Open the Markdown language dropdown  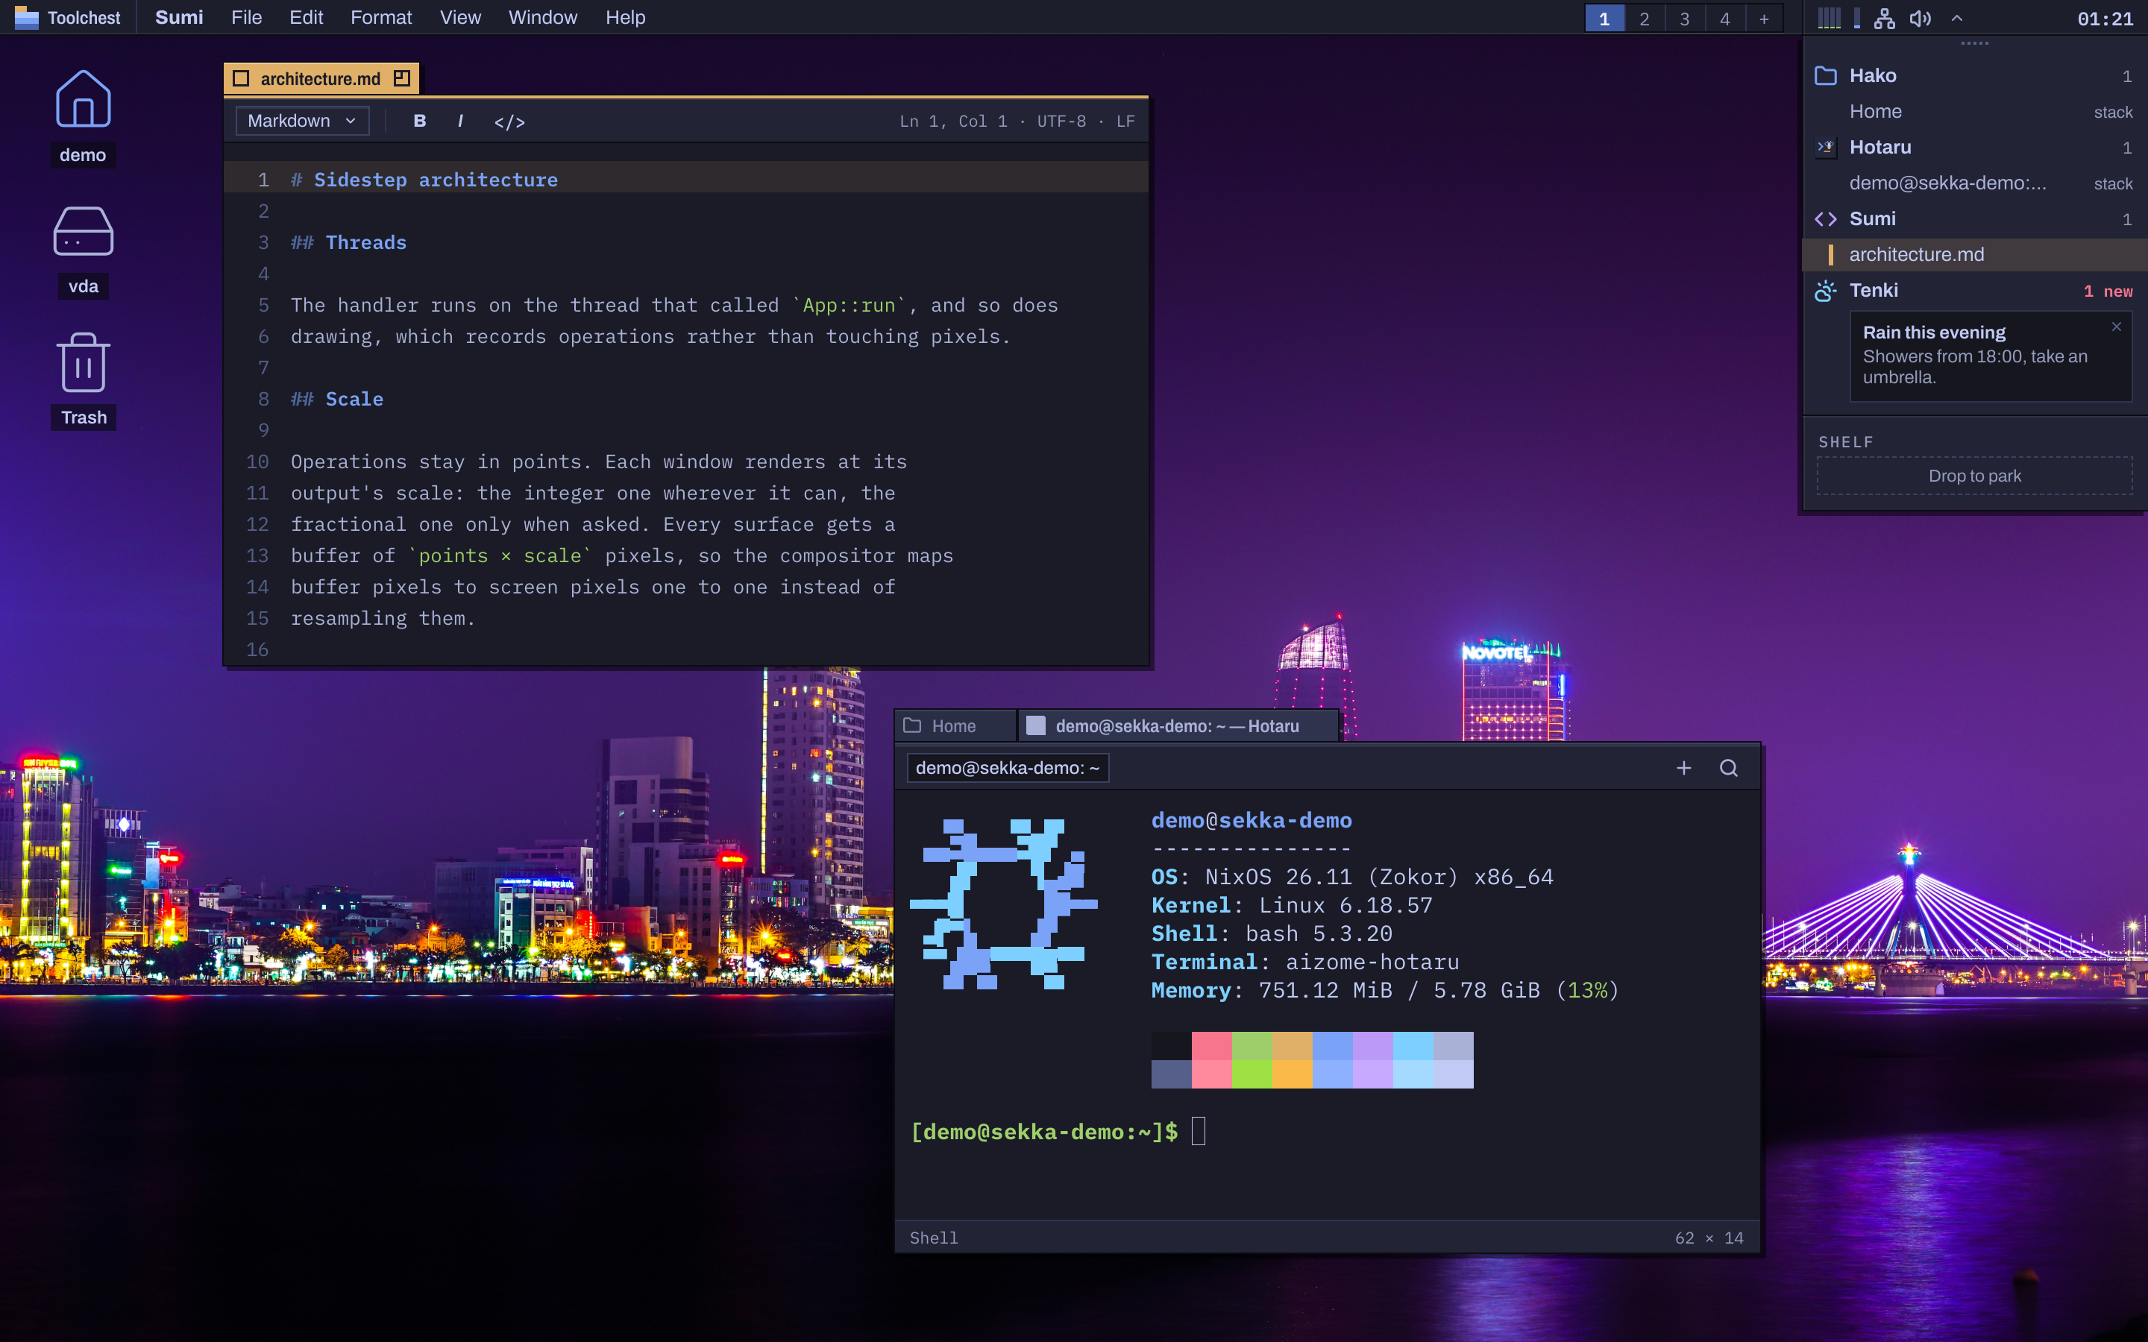pyautogui.click(x=302, y=121)
